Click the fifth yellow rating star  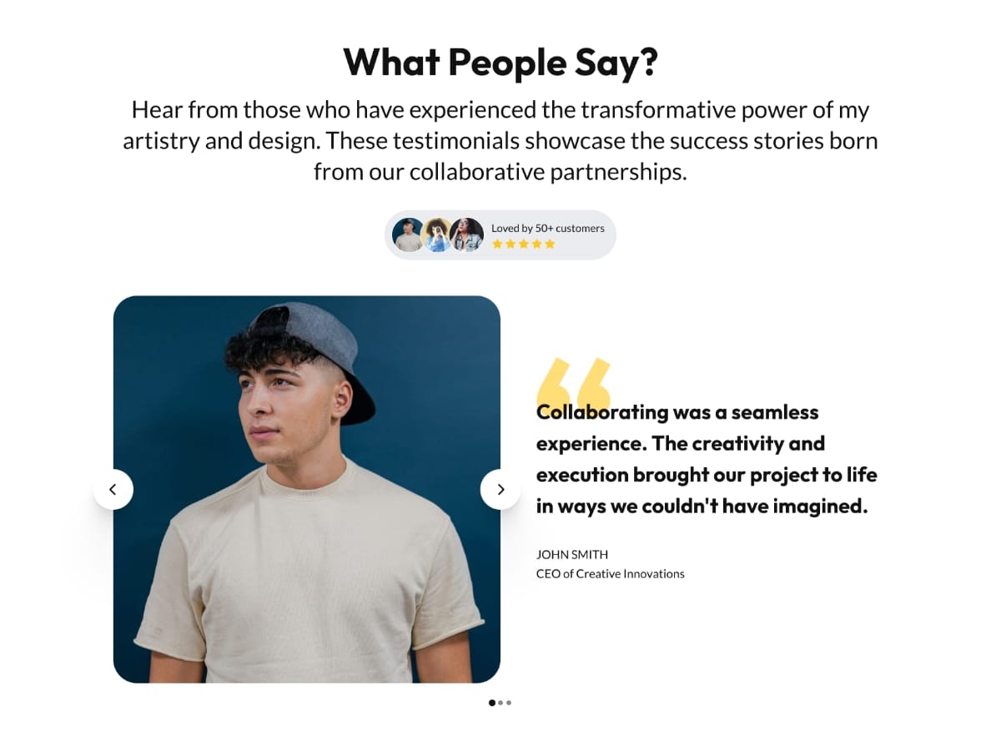point(550,244)
